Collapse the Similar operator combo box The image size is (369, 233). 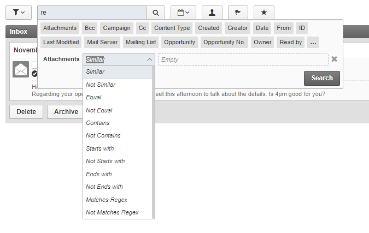pyautogui.click(x=149, y=59)
